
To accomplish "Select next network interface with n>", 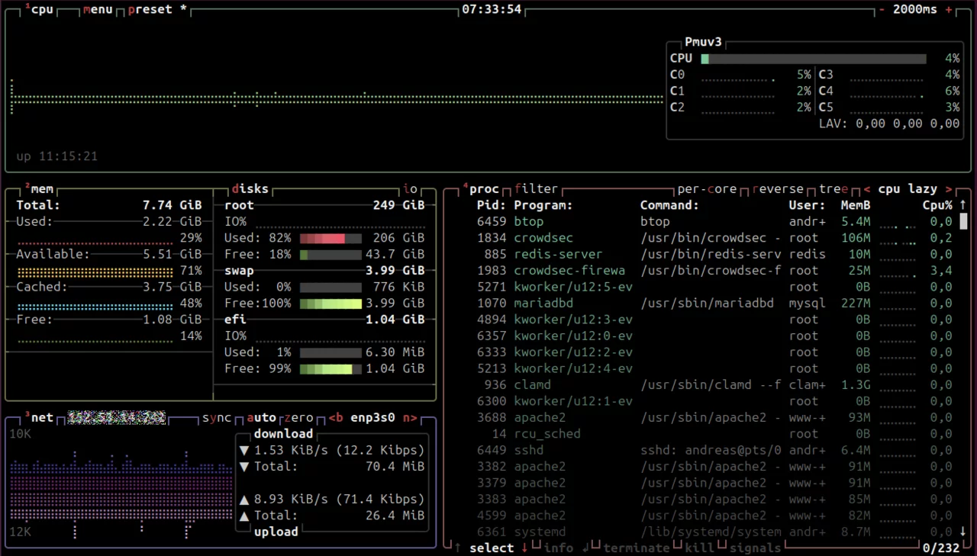I will coord(411,418).
